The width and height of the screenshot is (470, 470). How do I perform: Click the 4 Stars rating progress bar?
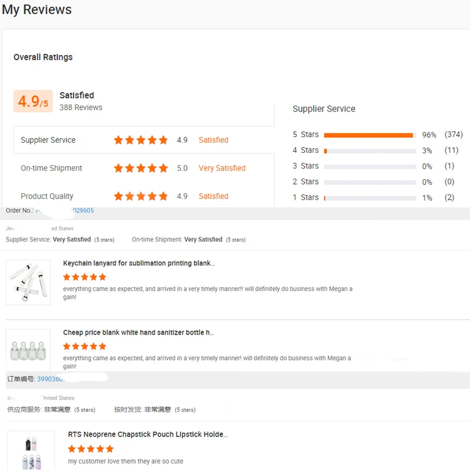(370, 151)
